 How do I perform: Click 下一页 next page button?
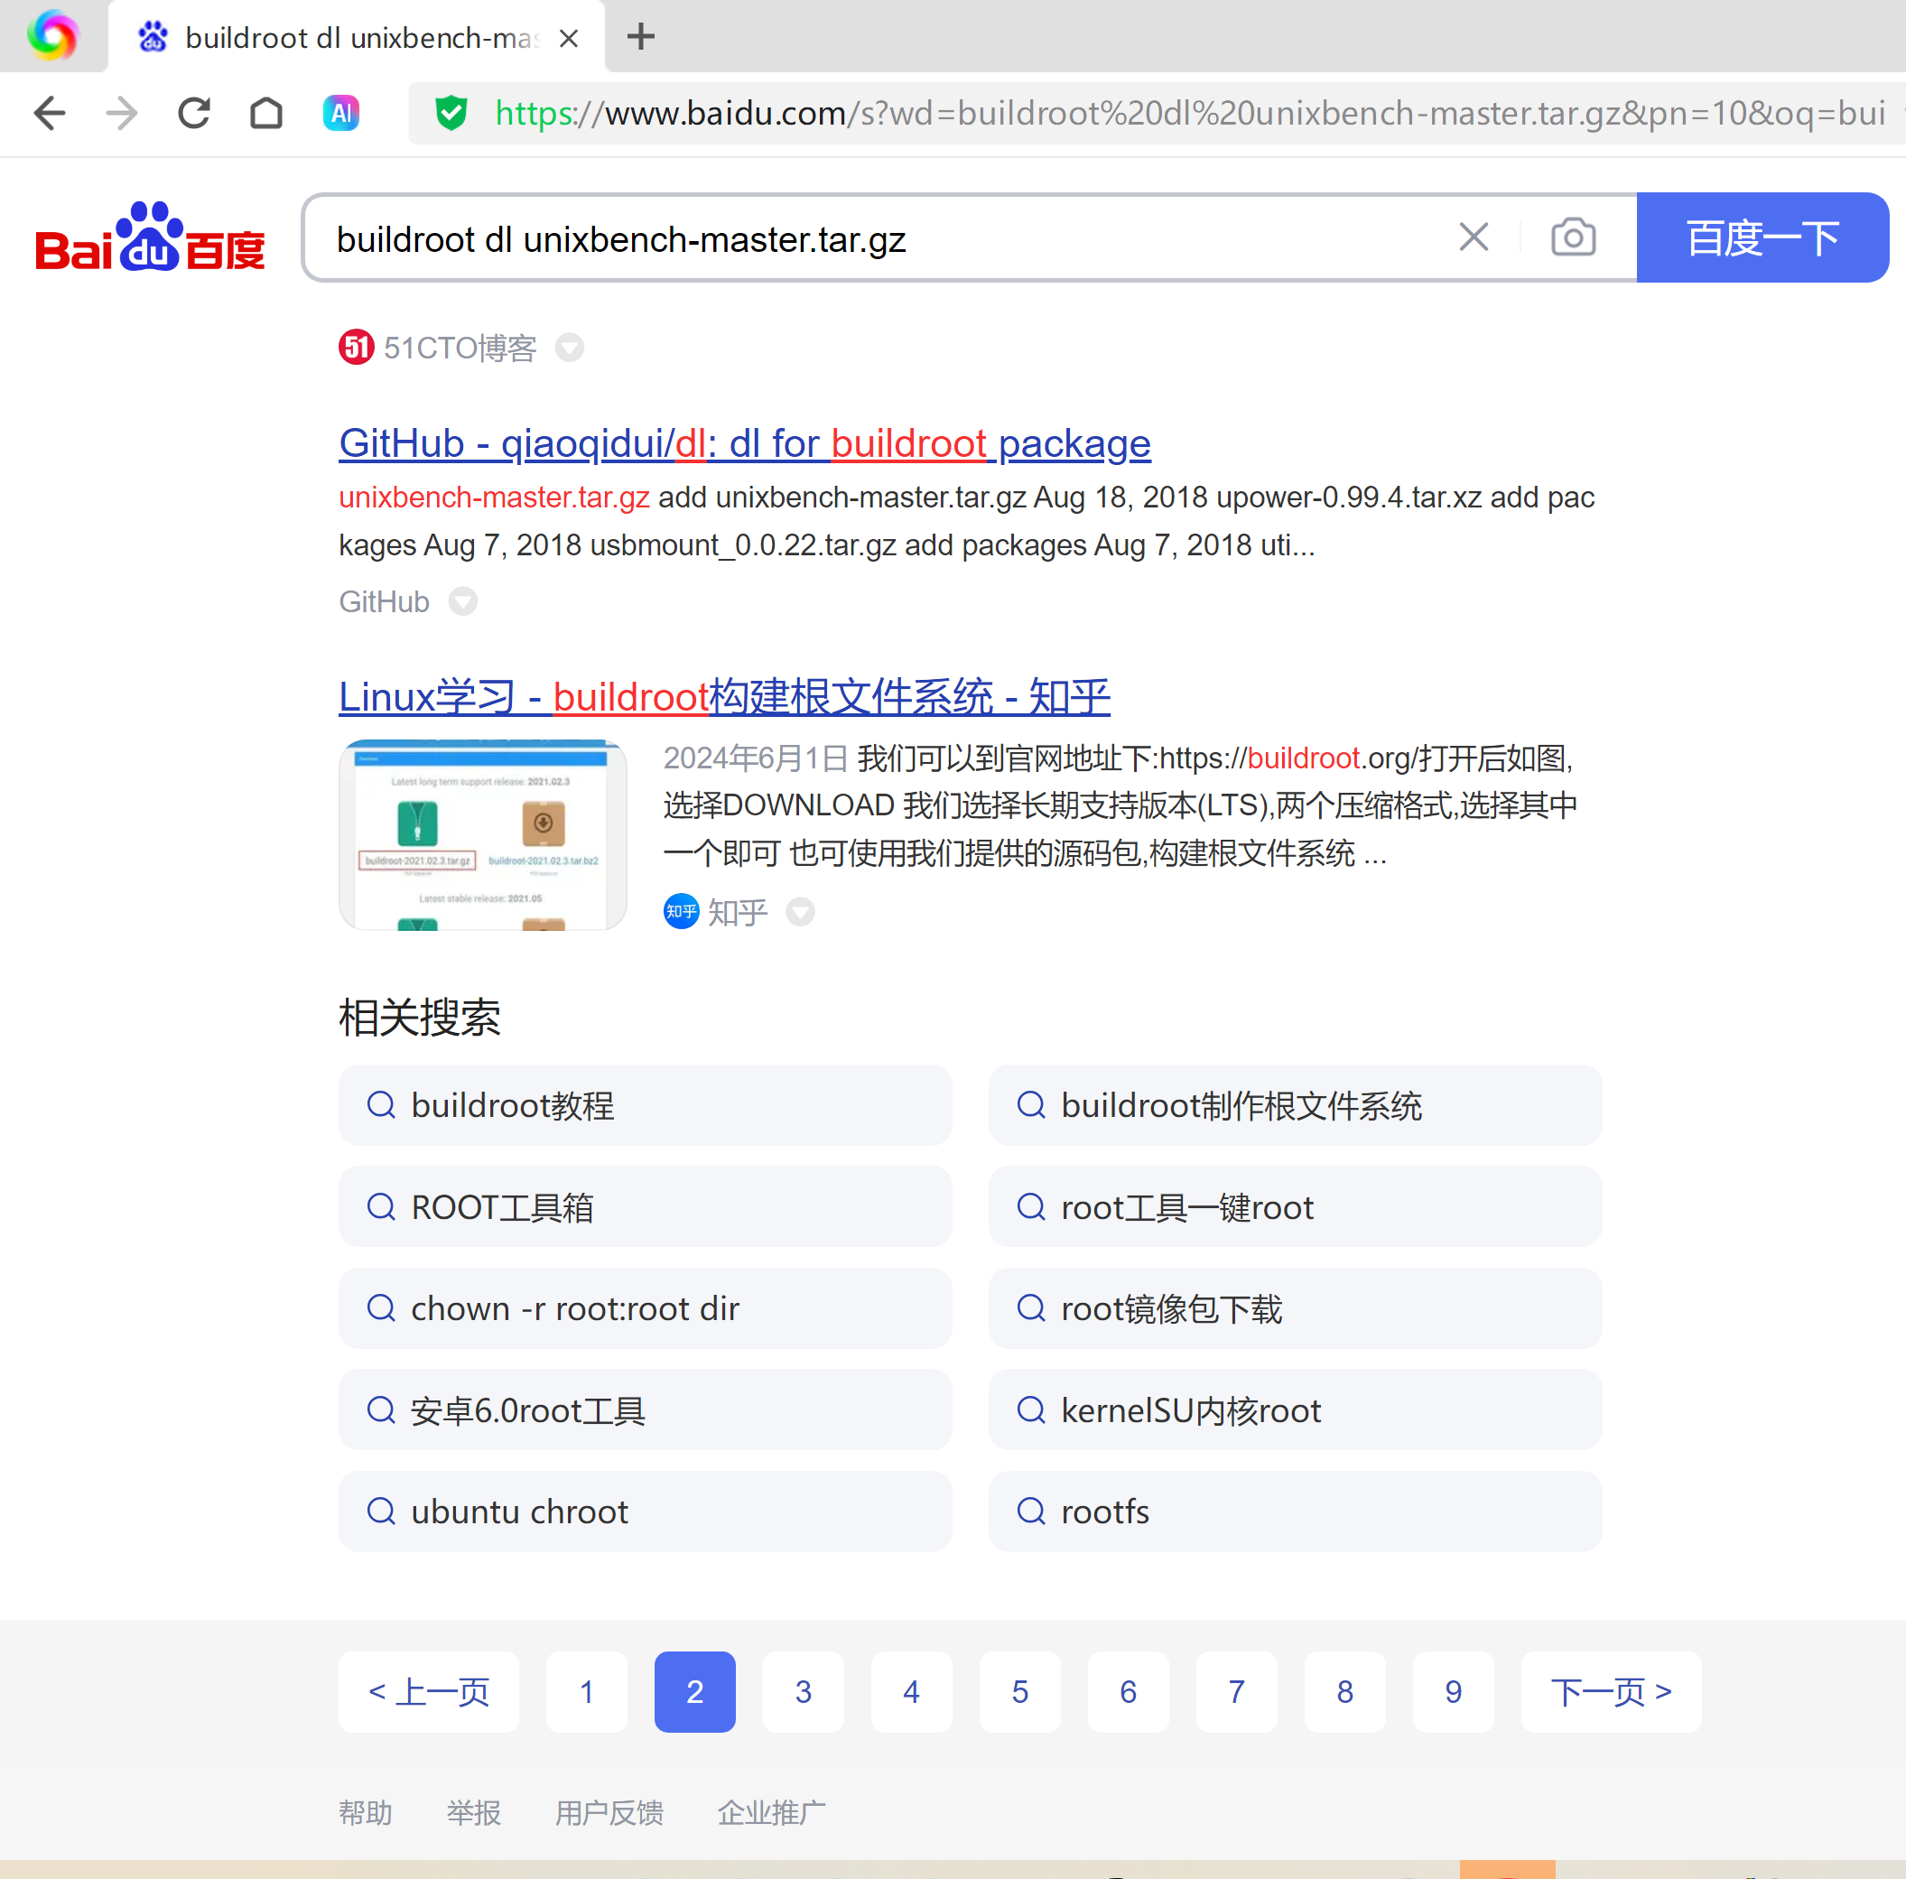point(1610,1691)
